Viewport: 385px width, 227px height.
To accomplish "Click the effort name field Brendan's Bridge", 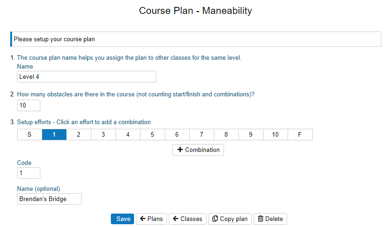I will pos(49,199).
